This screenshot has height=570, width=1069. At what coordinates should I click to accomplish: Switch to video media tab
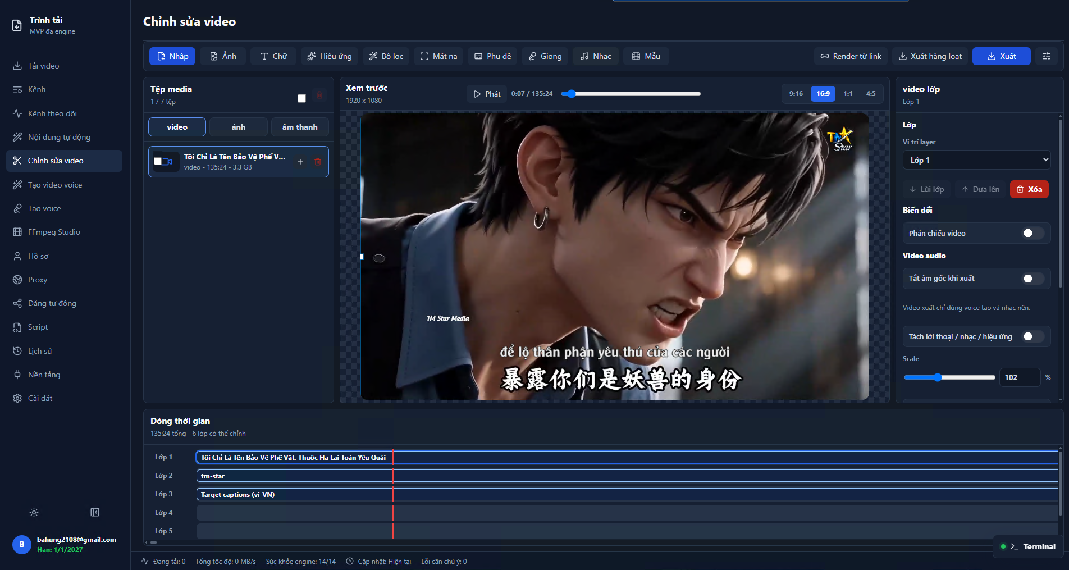pos(177,127)
